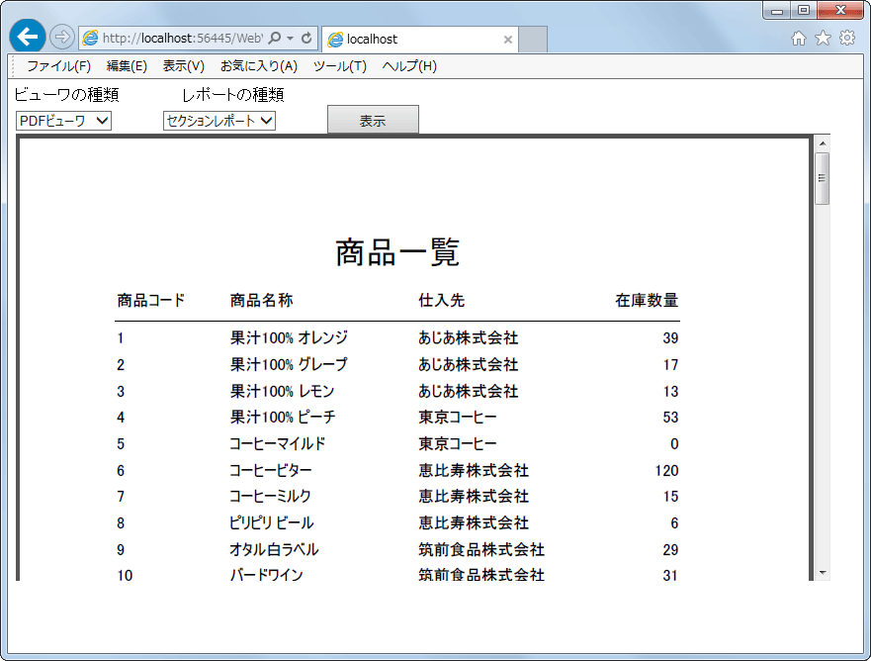Open the ヘルプ(H) menu
The width and height of the screenshot is (871, 661).
tap(409, 66)
